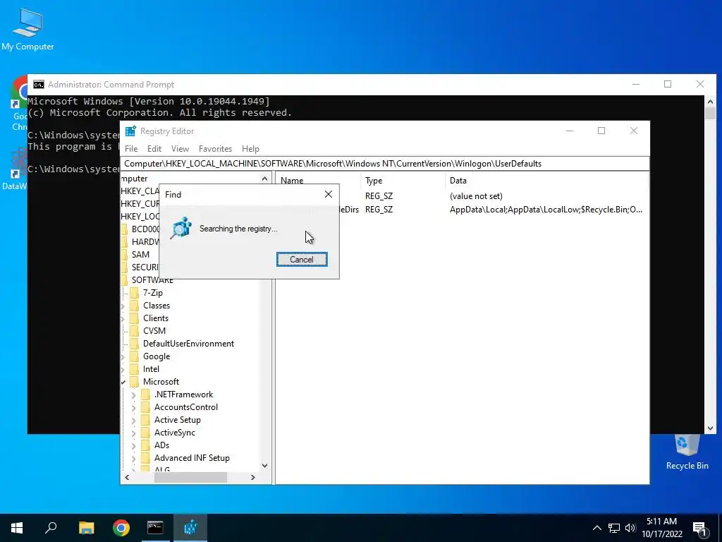Close the Find dialog
Screen dimensions: 722x542
pos(329,195)
